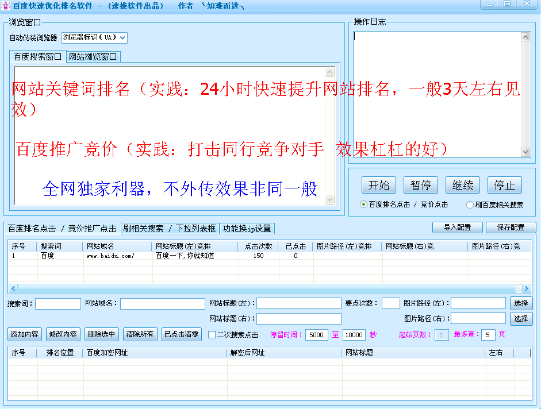
Task: Click 网站标题(左)竞排 column header
Action: point(194,246)
